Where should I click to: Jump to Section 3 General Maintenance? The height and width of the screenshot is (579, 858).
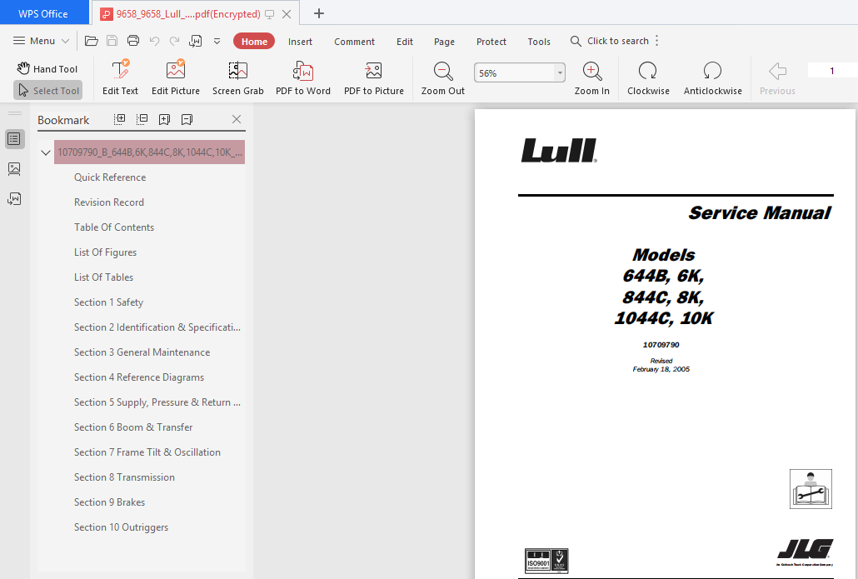coord(142,352)
